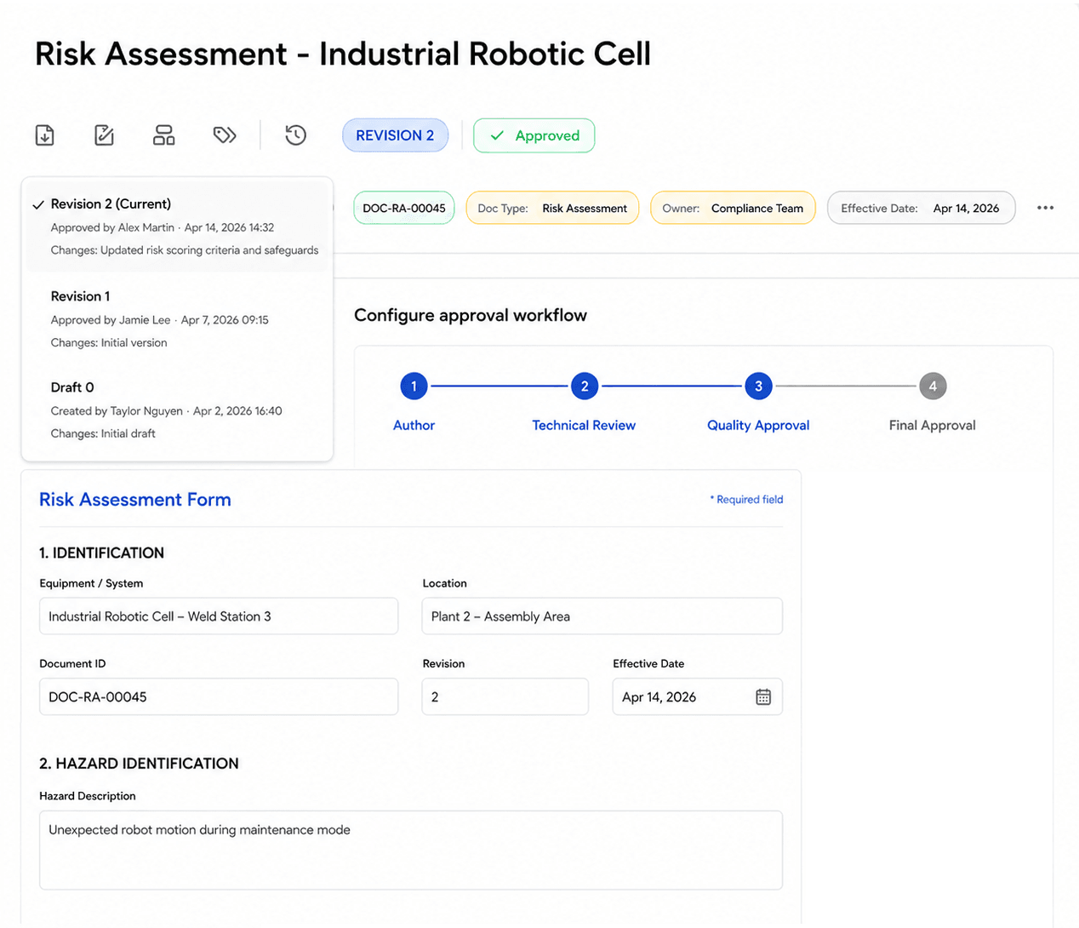The height and width of the screenshot is (928, 1079).
Task: Click the Quality Approval step label
Action: 758,425
